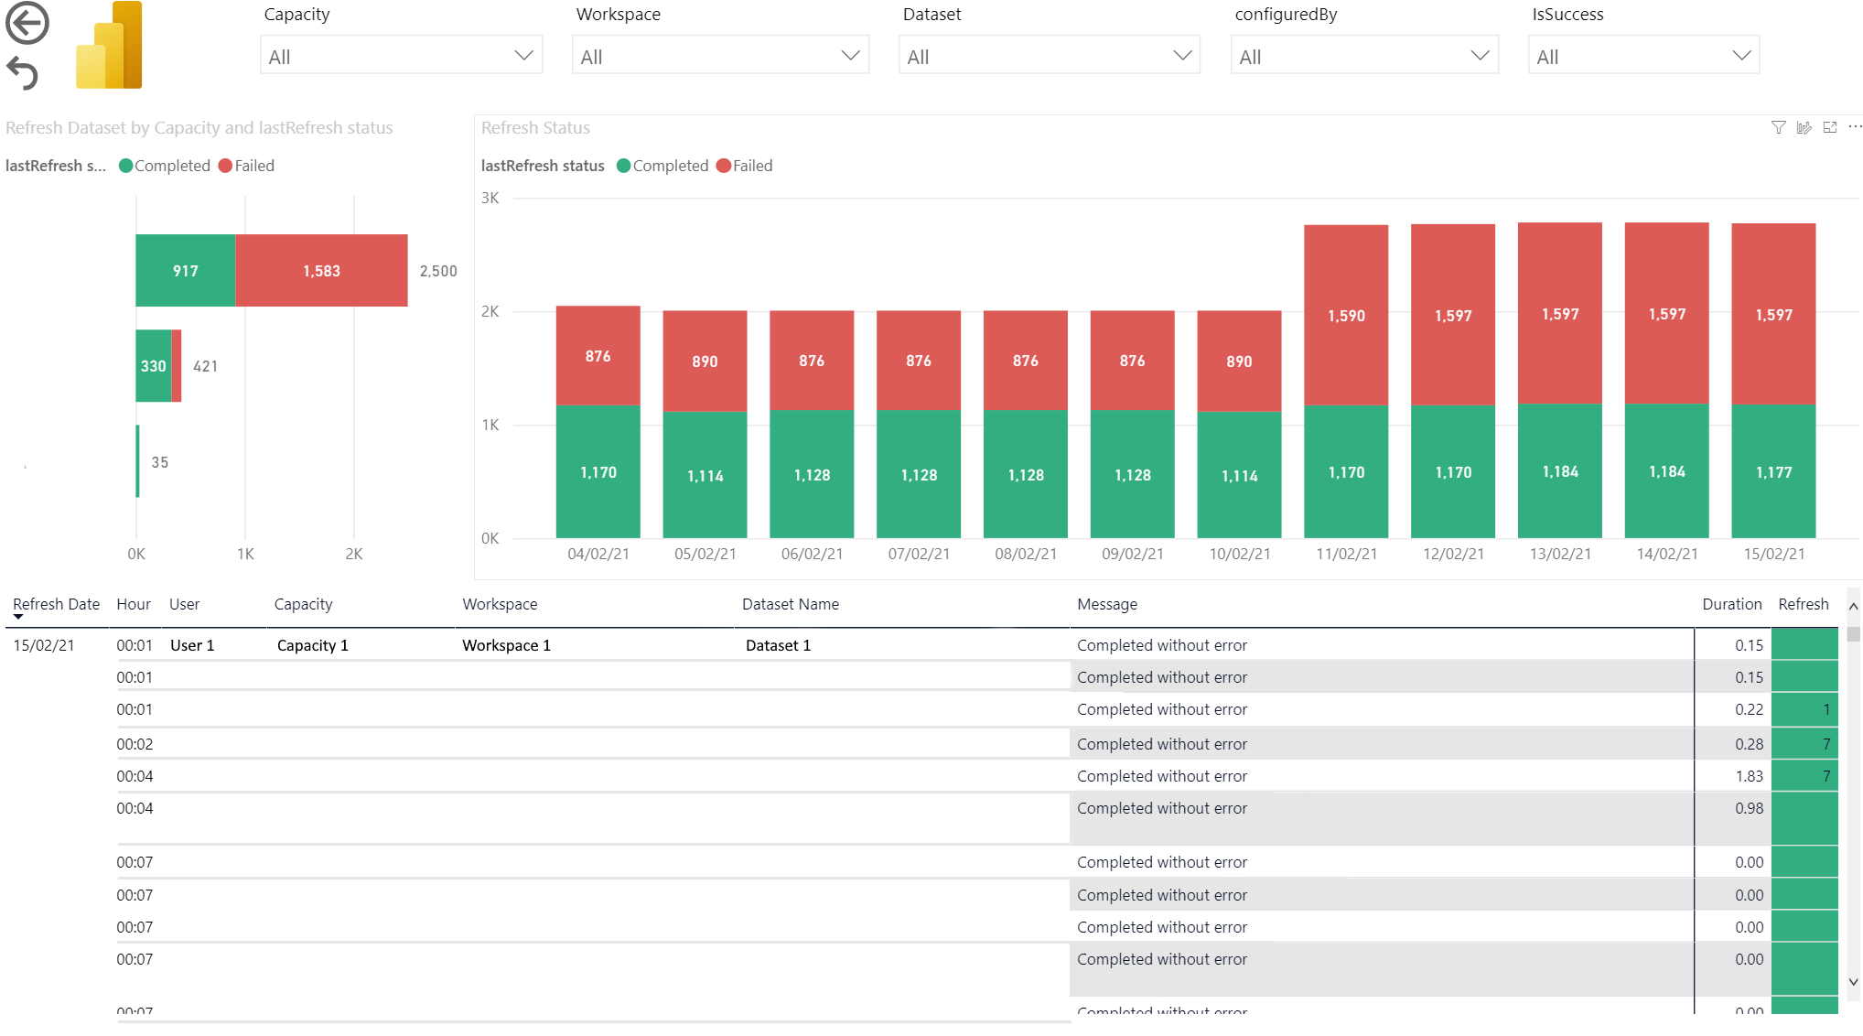Screen dimensions: 1863x1036
Task: Click the 0.98 duration cell
Action: [1749, 808]
